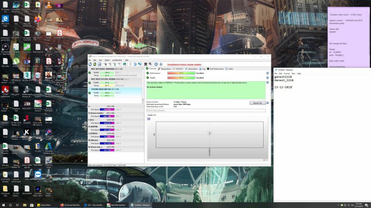Image resolution: width=371 pixels, height=208 pixels.
Task: Switch to Hard Disk Sentinel taskbar button
Action: point(117,205)
